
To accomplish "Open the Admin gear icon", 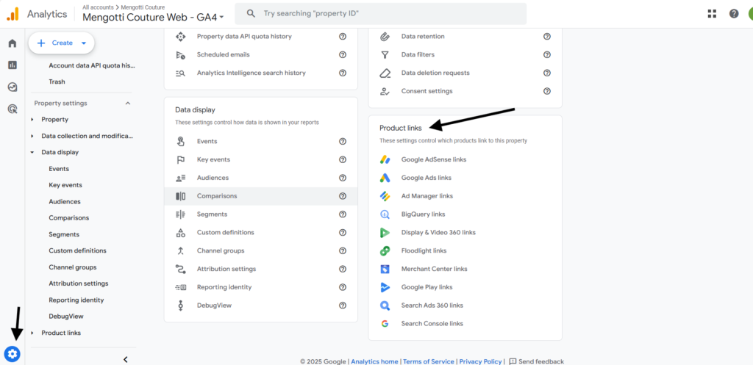I will pyautogui.click(x=13, y=354).
